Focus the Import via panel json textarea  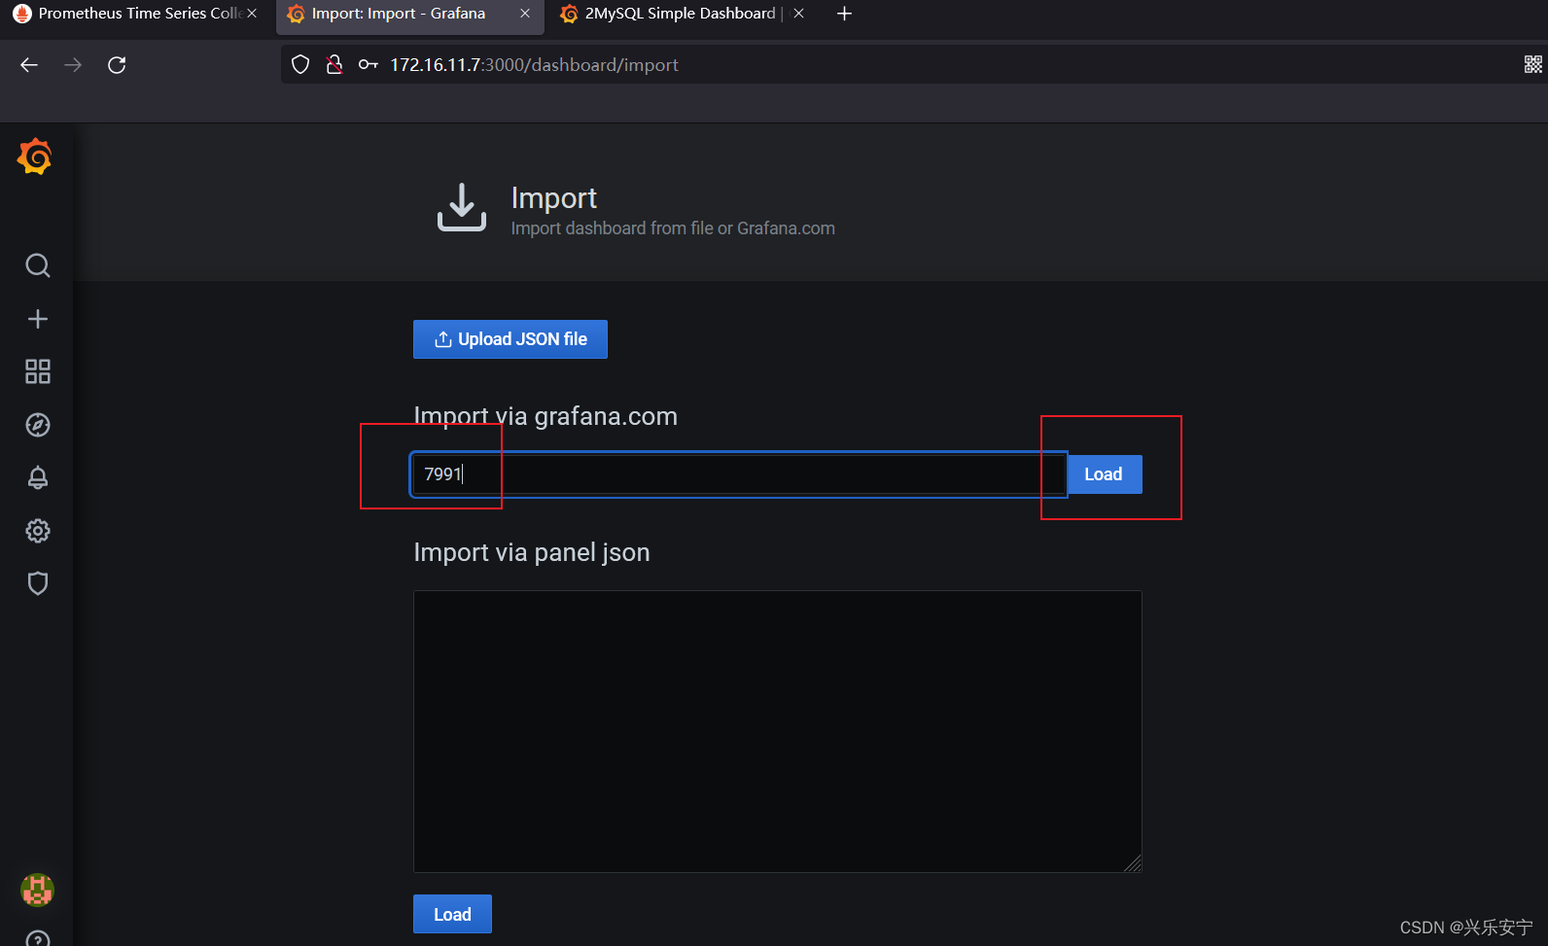(778, 731)
